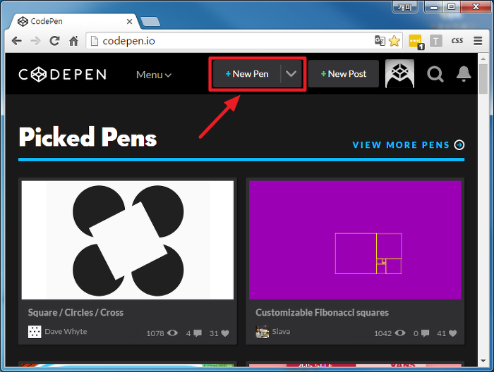Open a new browser tab

pyautogui.click(x=150, y=21)
